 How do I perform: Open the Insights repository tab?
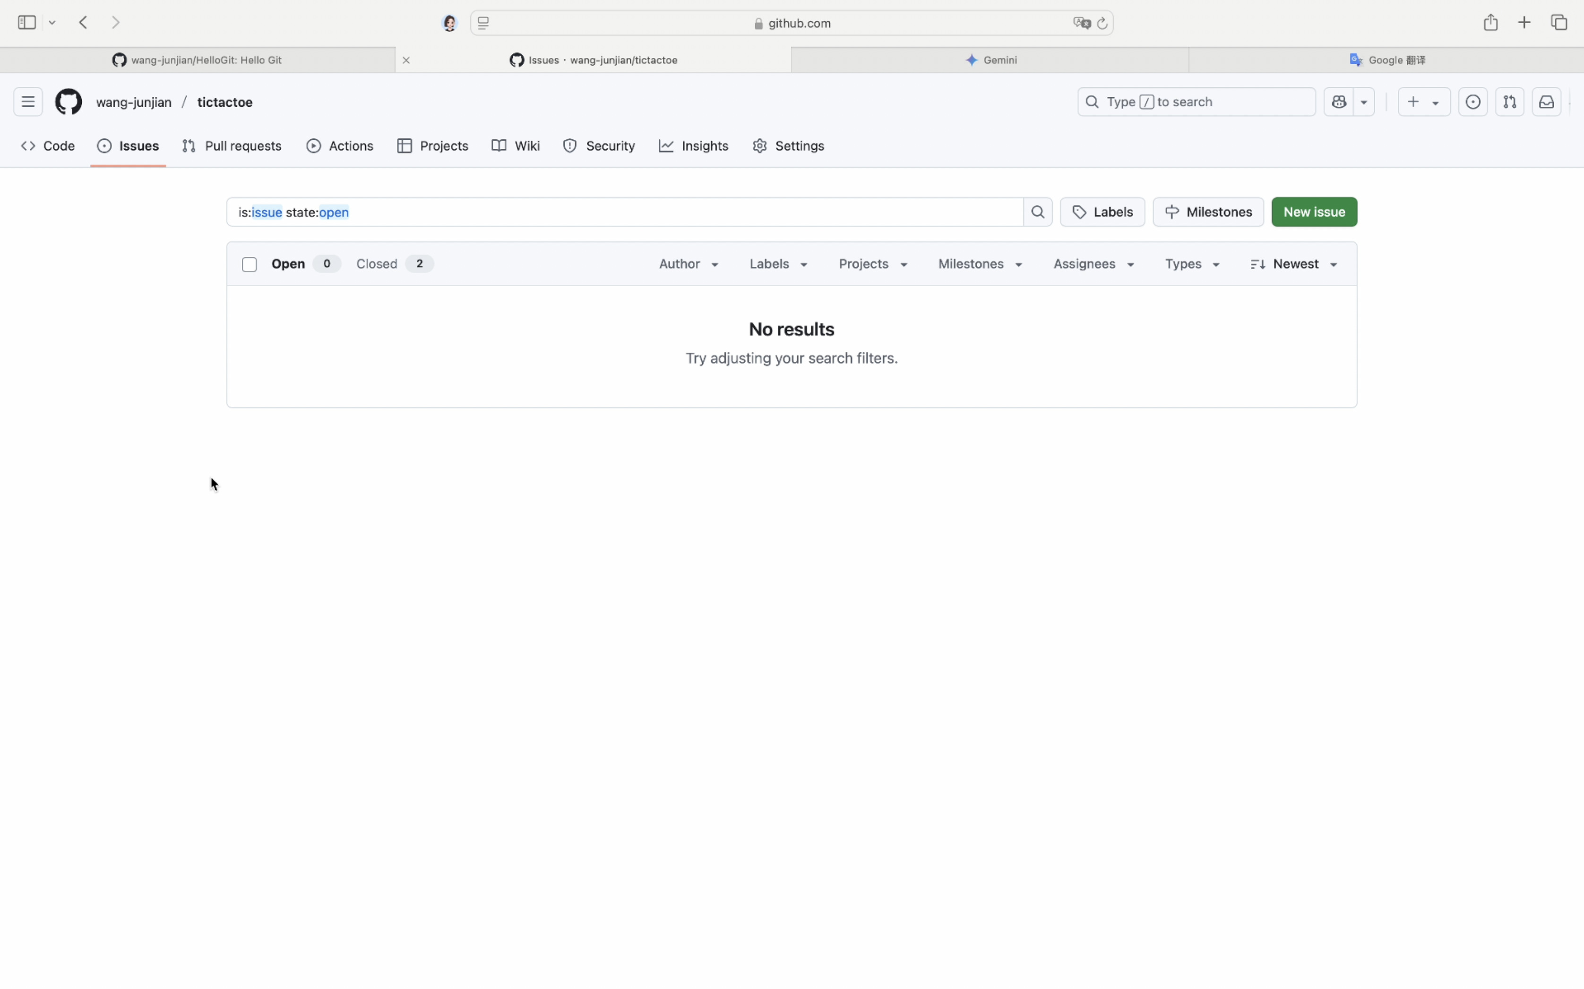coord(694,146)
